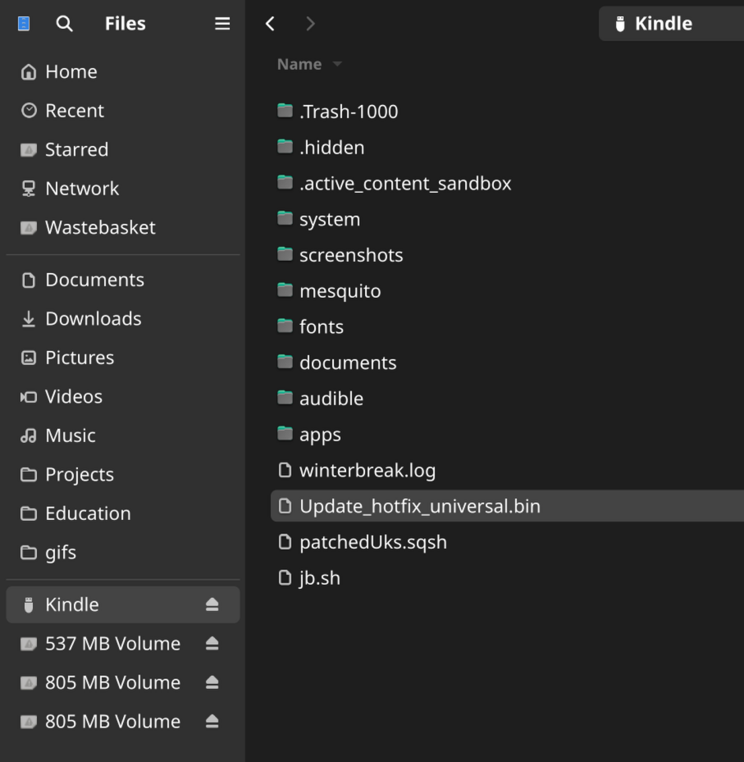Viewport: 744px width, 762px height.
Task: Show Recent files in sidebar
Action: click(x=74, y=111)
